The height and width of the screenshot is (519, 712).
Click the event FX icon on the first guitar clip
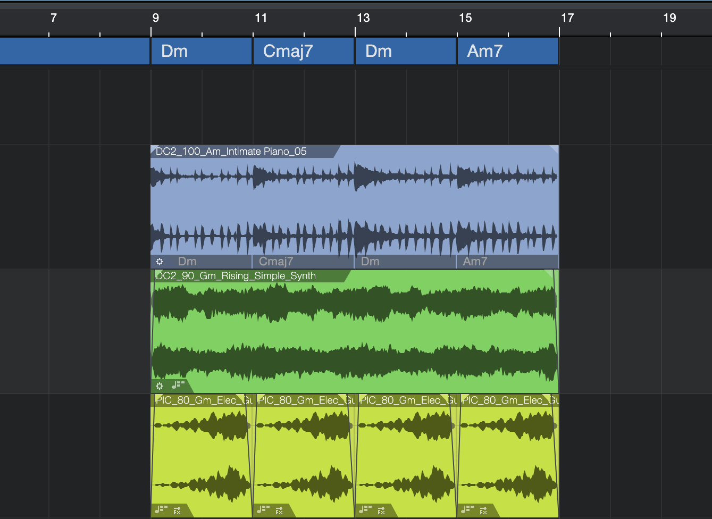pos(177,510)
